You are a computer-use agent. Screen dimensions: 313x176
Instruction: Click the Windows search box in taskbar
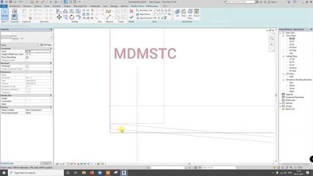click(36, 173)
